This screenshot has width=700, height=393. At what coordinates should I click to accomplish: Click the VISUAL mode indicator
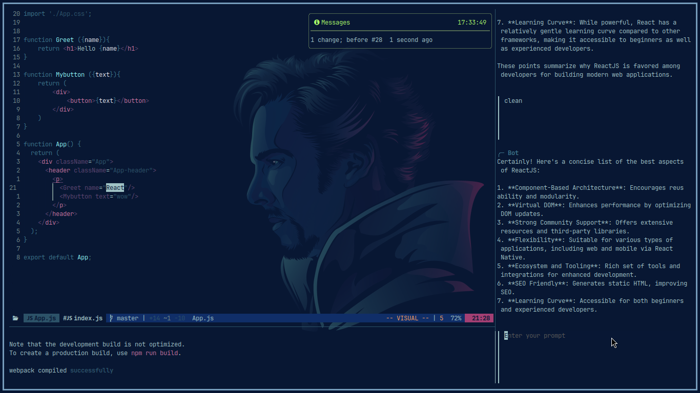click(x=407, y=318)
